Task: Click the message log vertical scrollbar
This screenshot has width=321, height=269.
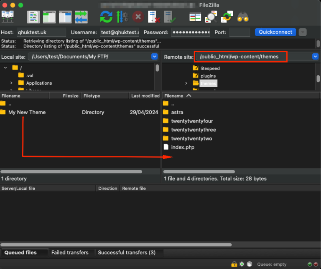Action: [x=318, y=44]
